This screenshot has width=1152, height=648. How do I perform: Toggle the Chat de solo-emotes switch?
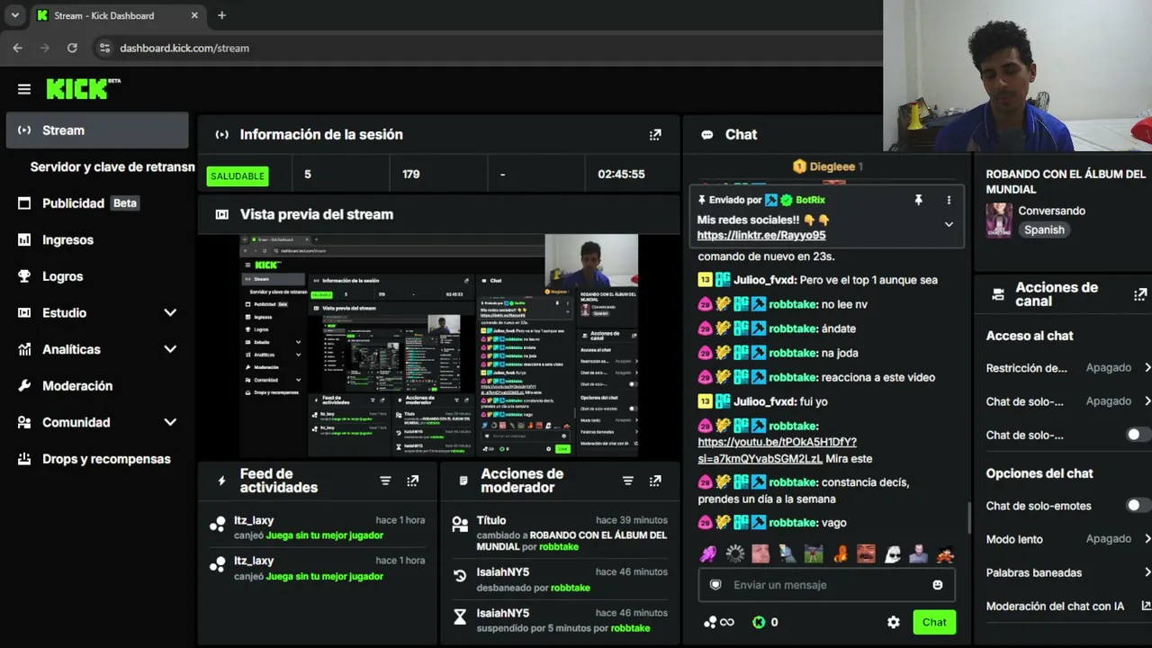click(x=1137, y=506)
